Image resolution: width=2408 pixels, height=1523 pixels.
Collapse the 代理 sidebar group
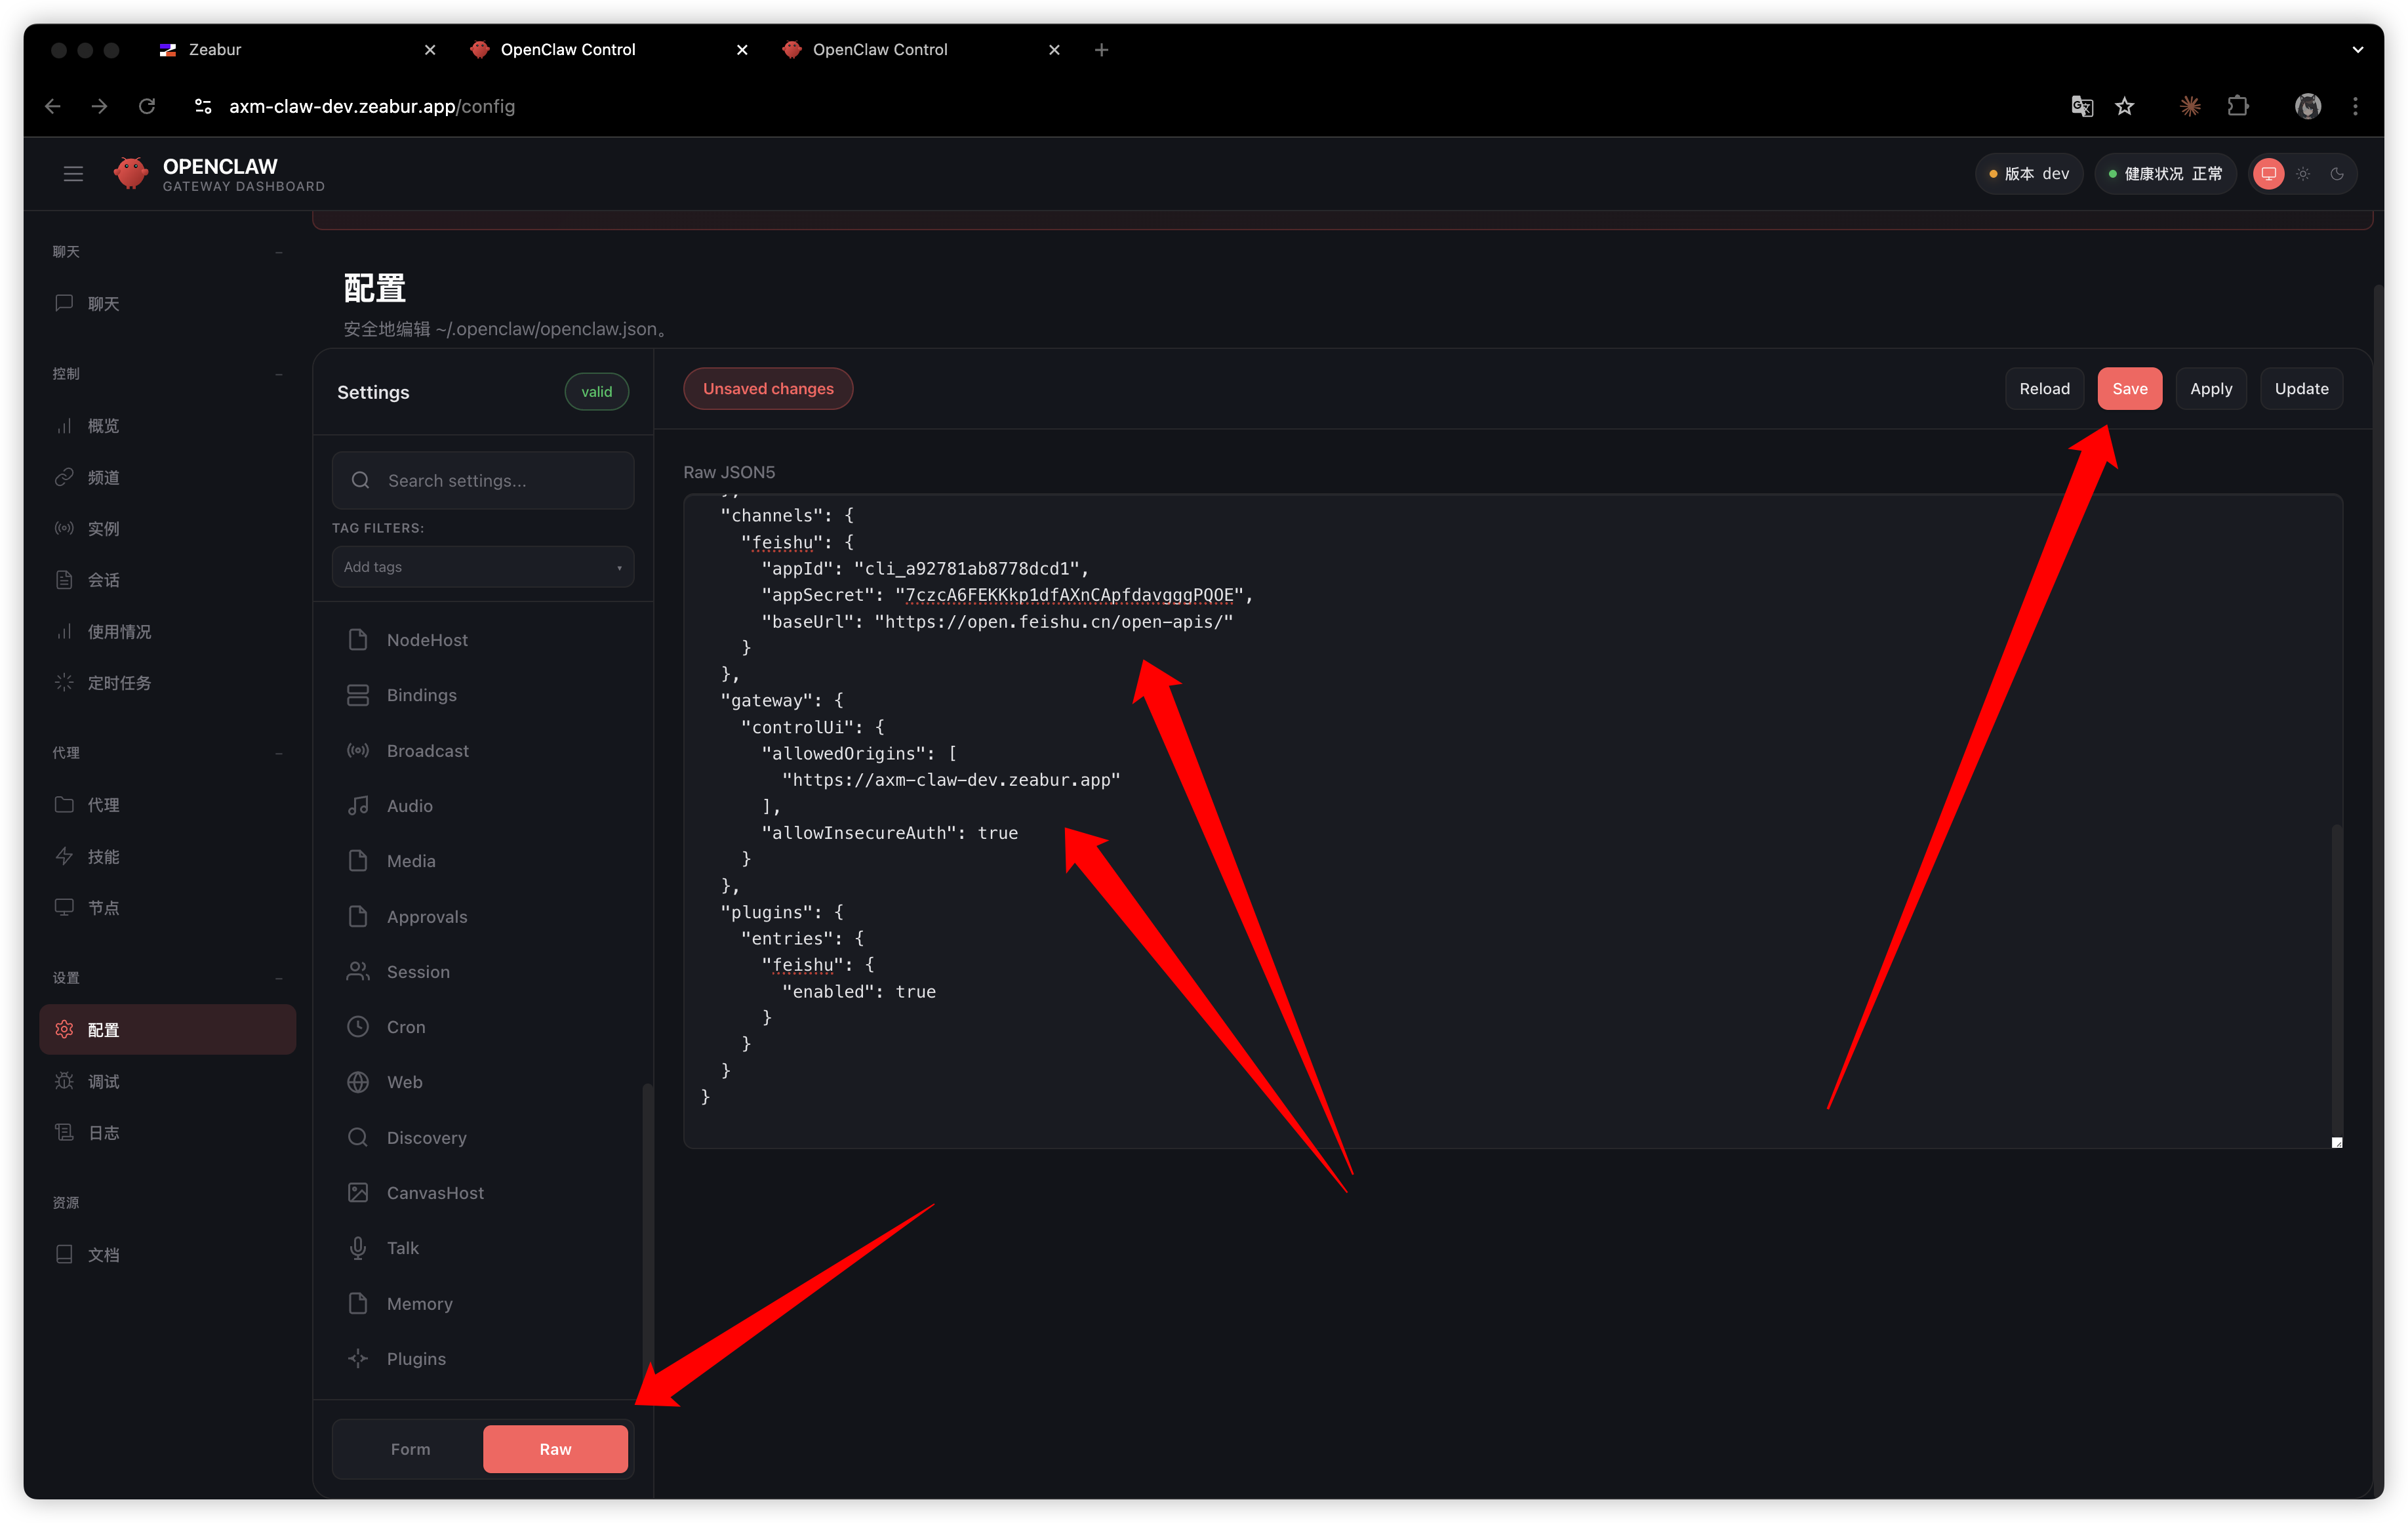coord(278,753)
